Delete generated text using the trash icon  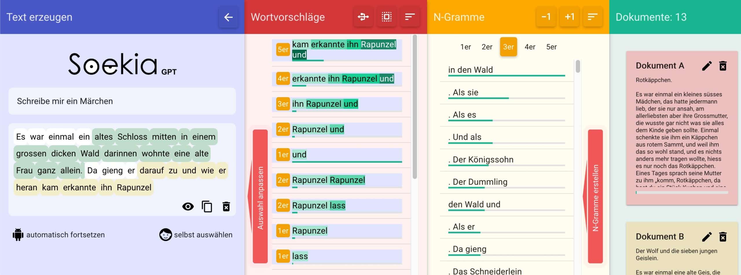pyautogui.click(x=226, y=206)
